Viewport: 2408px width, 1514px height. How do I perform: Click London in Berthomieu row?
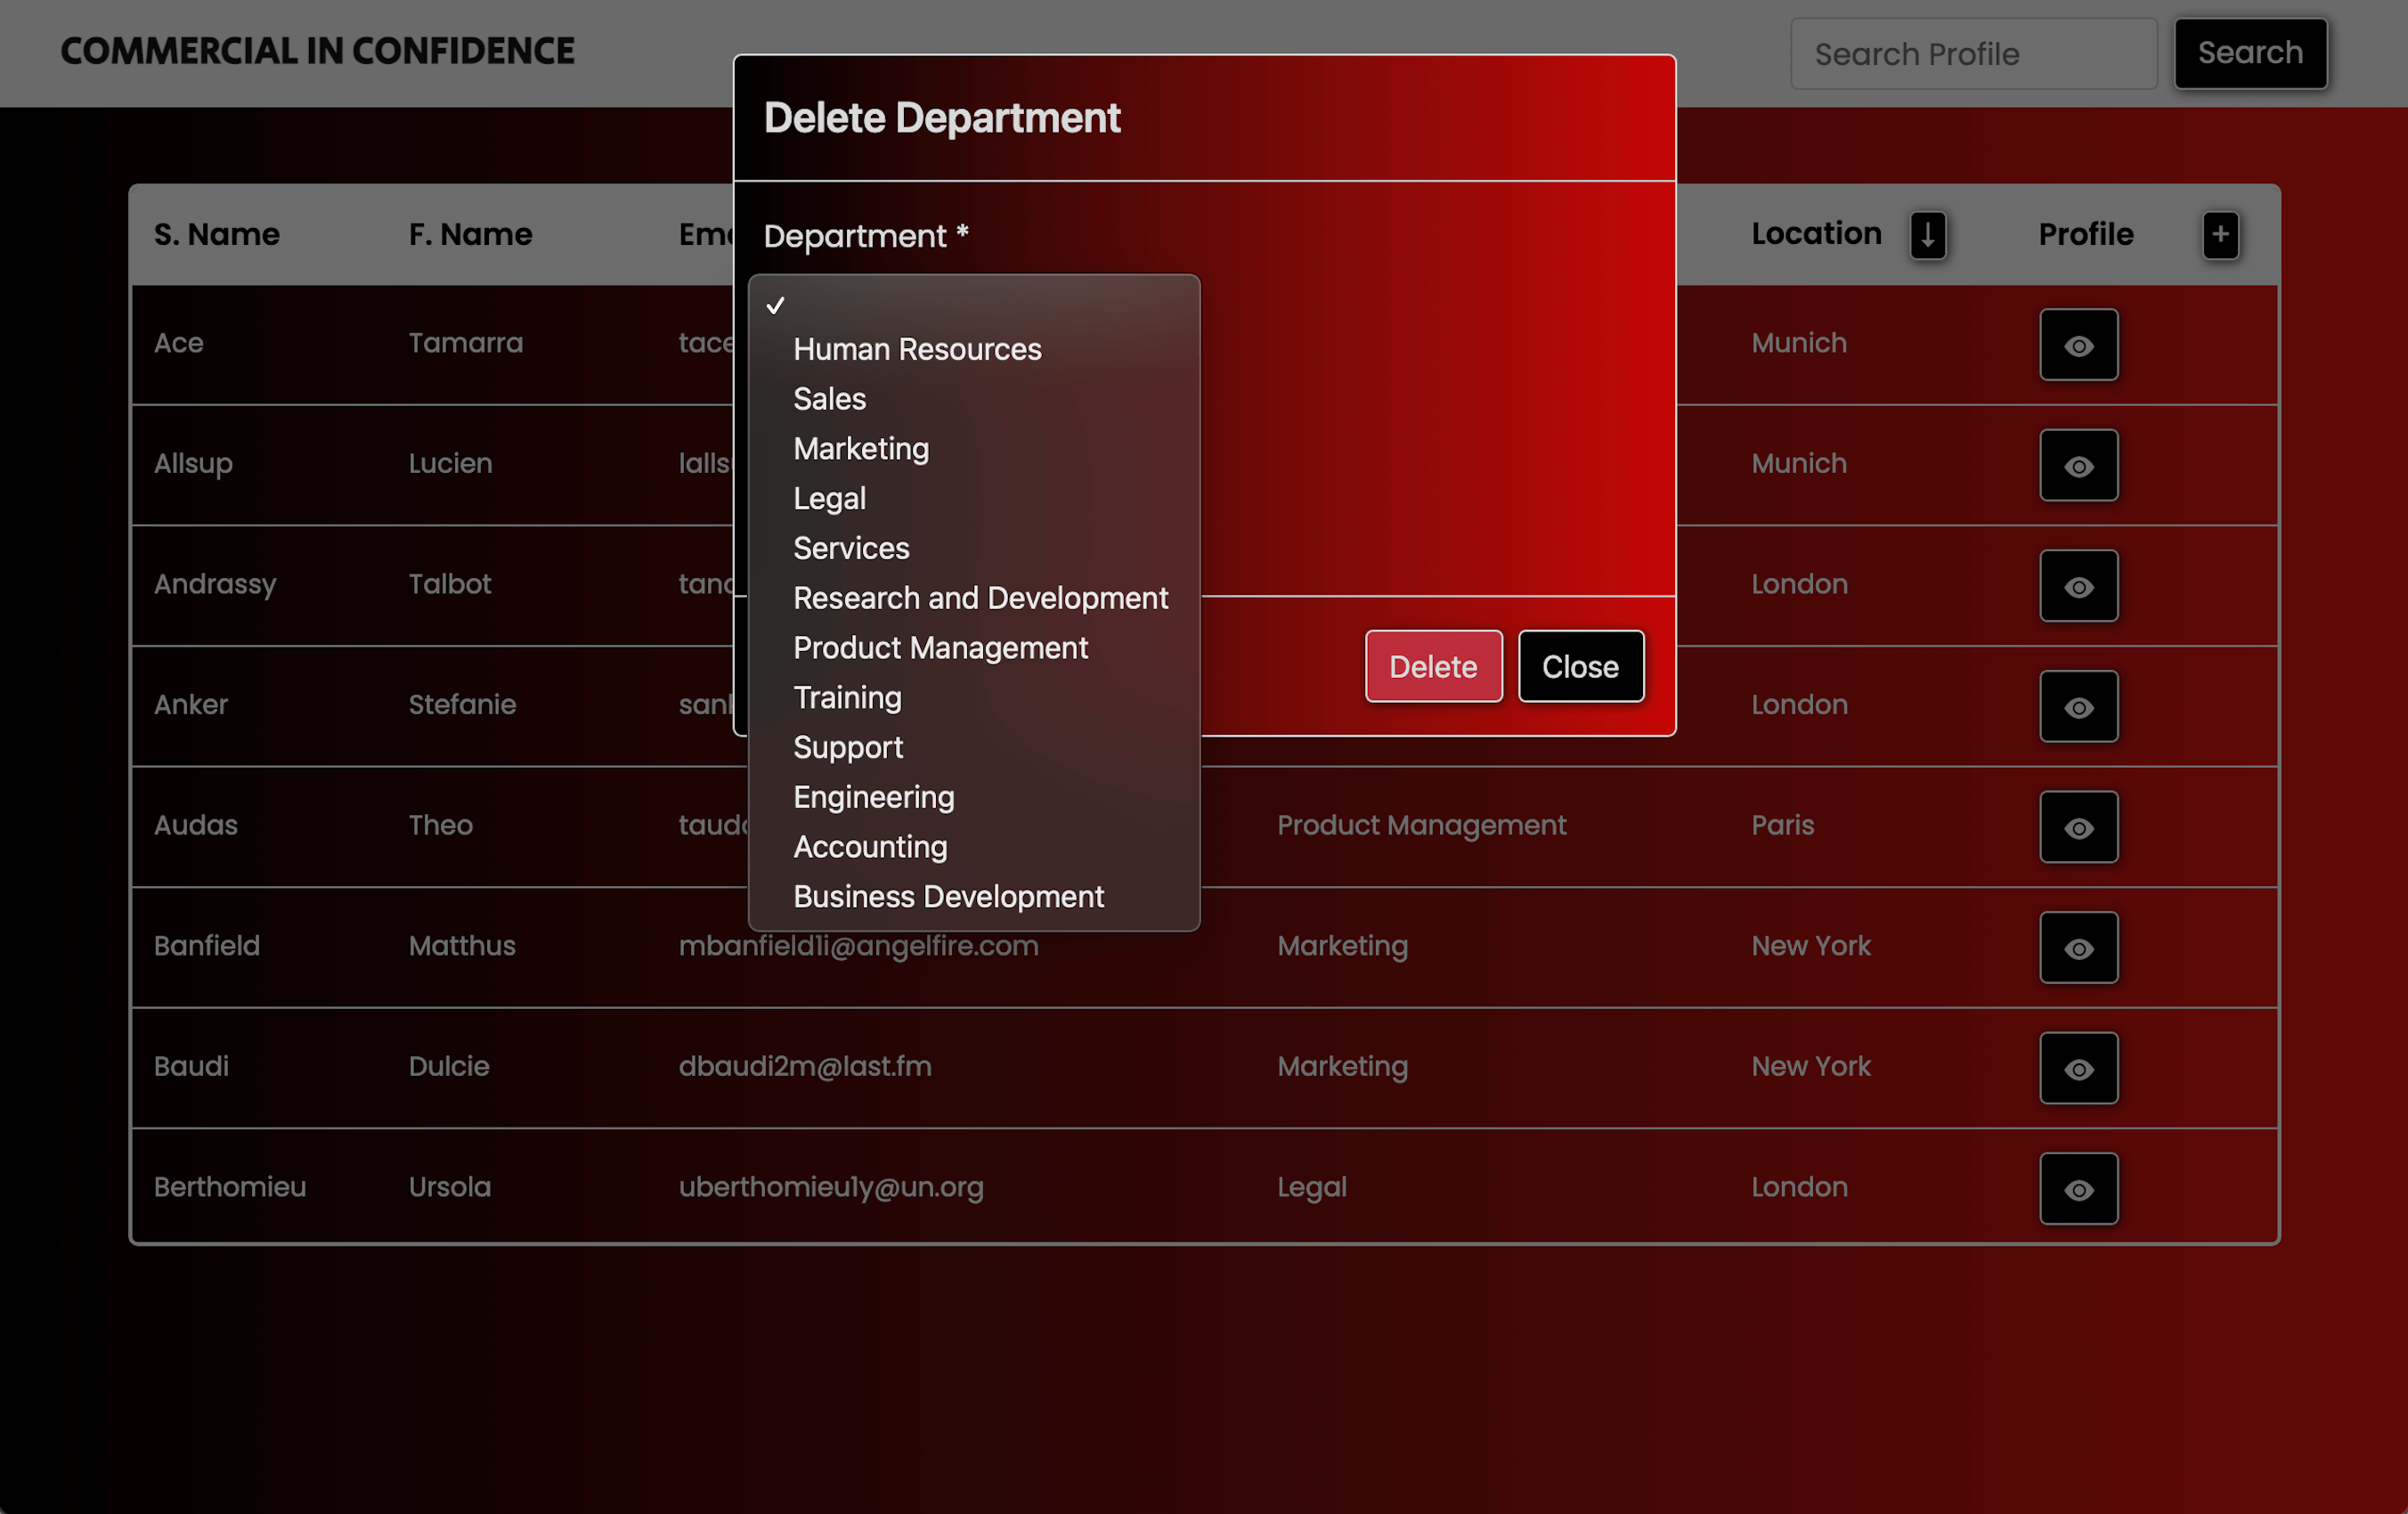pyautogui.click(x=1799, y=1187)
